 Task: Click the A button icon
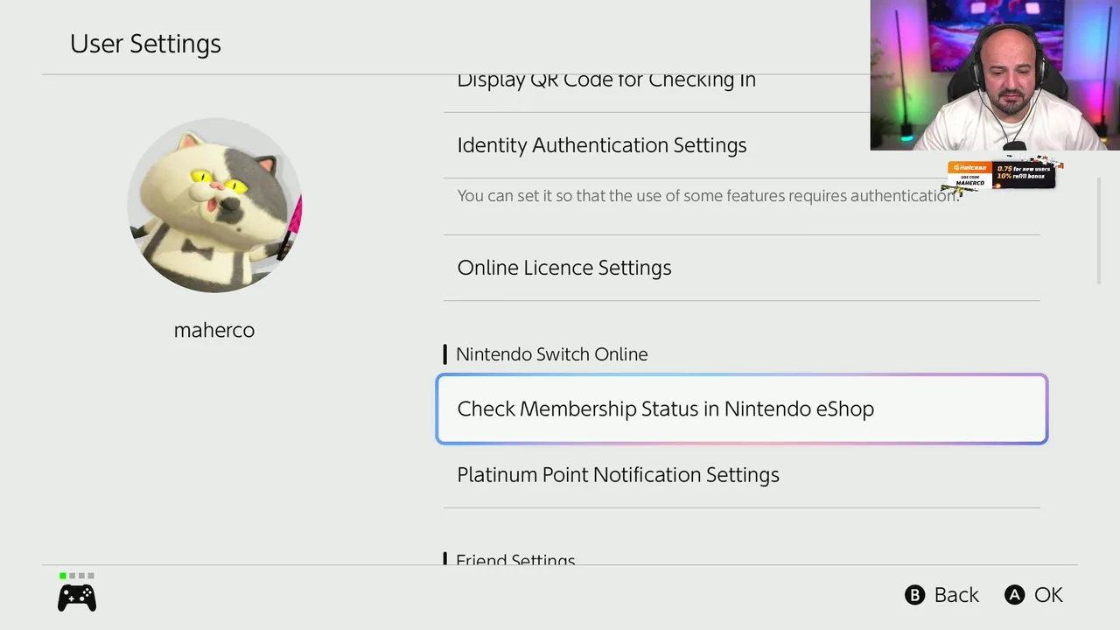(x=1014, y=595)
